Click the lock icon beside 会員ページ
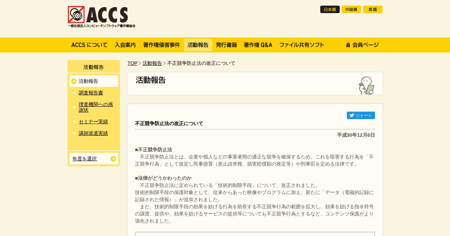Viewport: 450px width, 236px height. [348, 45]
